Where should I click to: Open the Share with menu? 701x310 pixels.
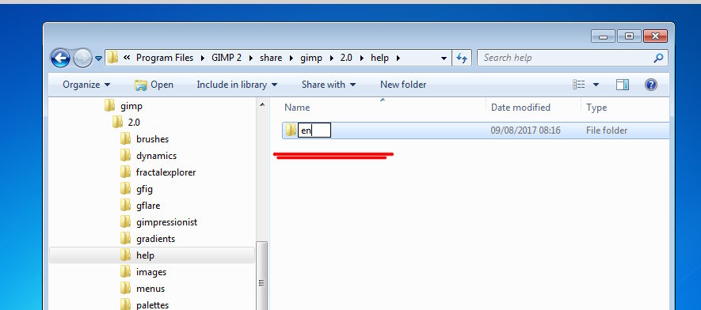[x=329, y=85]
